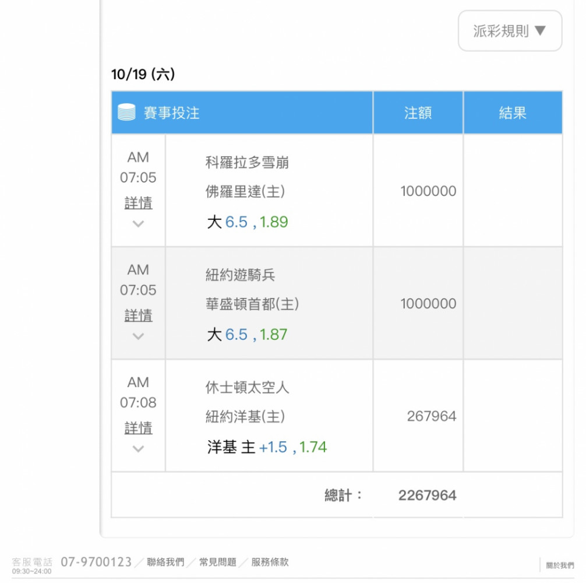Click the 總計 label

point(343,496)
